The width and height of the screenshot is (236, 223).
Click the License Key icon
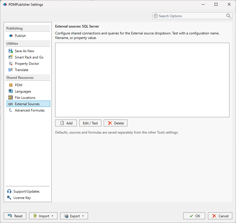(x=9, y=197)
